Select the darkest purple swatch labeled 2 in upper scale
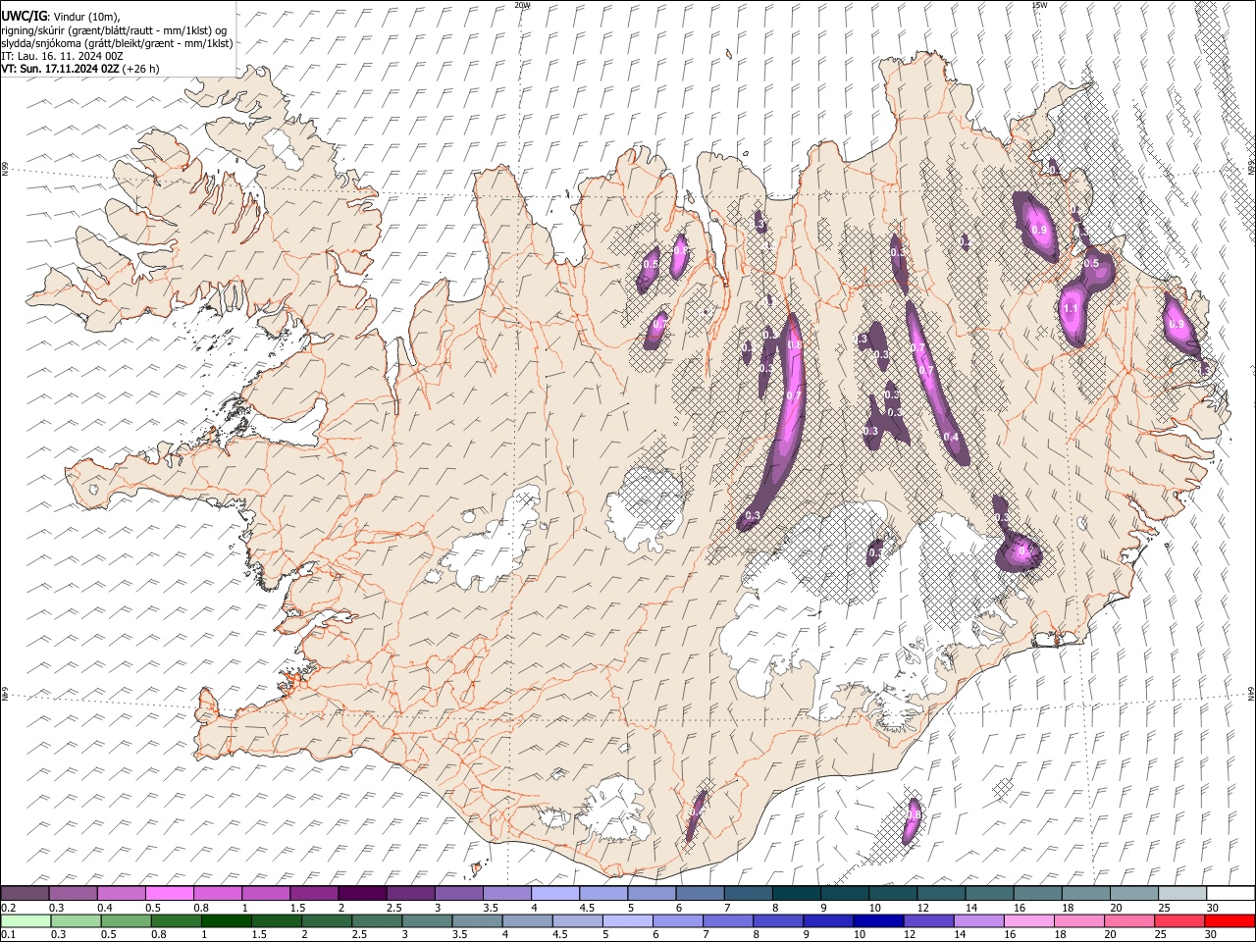 [362, 893]
